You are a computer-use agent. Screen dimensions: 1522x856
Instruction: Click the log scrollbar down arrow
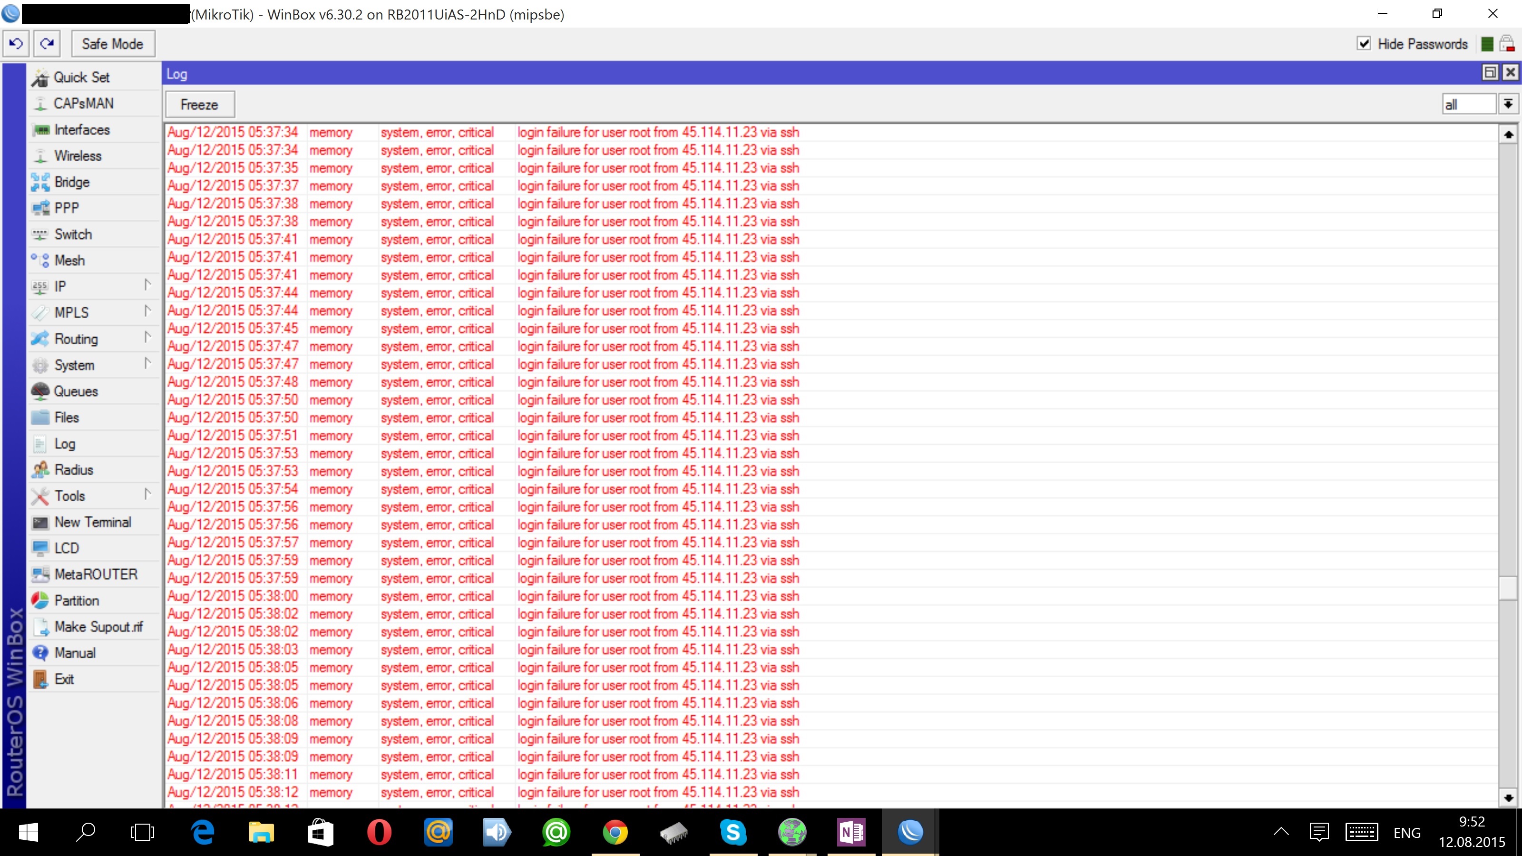click(1508, 798)
